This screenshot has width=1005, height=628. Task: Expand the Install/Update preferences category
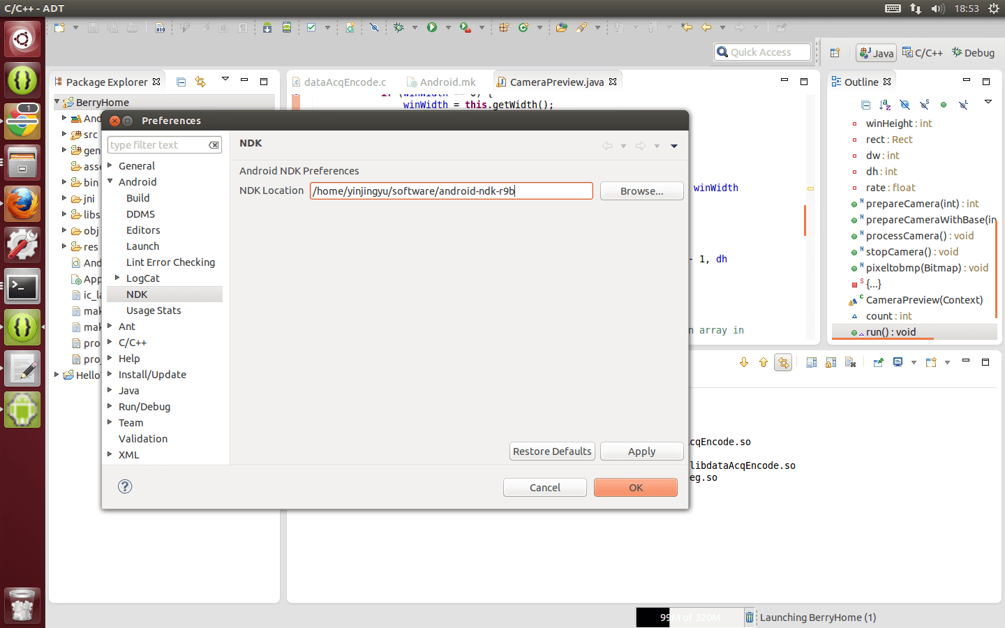click(110, 374)
